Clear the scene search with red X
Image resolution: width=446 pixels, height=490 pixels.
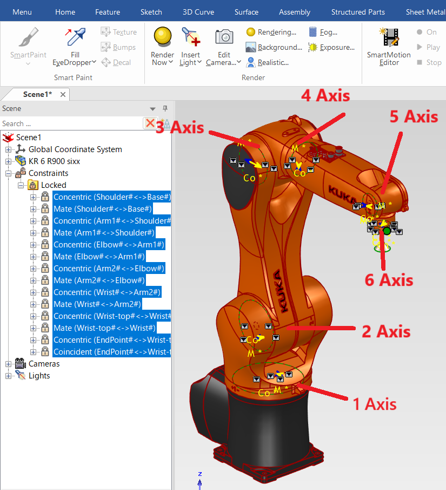[x=150, y=123]
